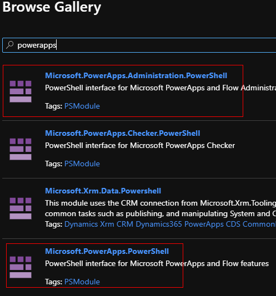Select the Dynamics tag
Viewport: 276px width, 296px height.
pos(81,224)
